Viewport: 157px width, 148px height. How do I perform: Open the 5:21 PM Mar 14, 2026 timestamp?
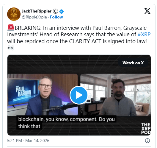click(x=28, y=141)
